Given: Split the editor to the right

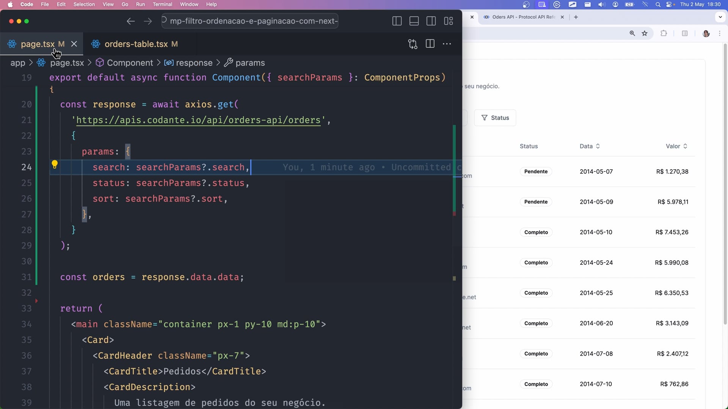Looking at the screenshot, I should [x=430, y=44].
